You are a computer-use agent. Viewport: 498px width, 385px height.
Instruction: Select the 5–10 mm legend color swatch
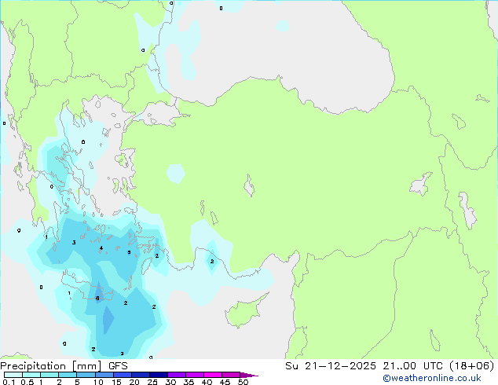(x=86, y=375)
